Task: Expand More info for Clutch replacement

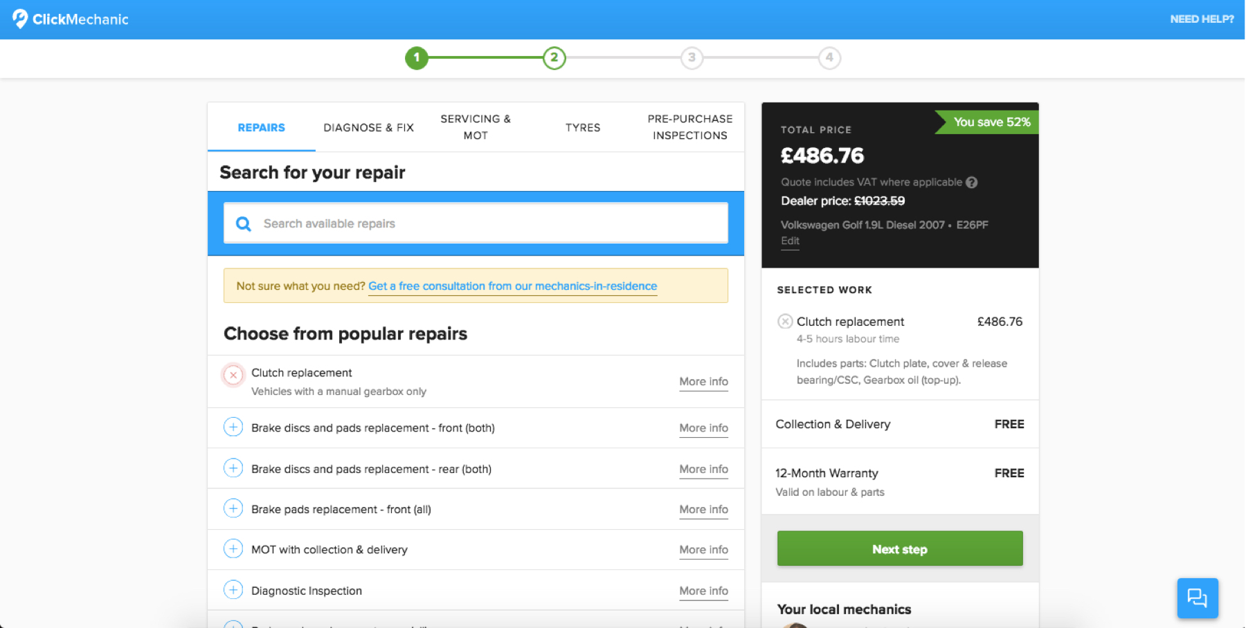Action: click(x=703, y=382)
